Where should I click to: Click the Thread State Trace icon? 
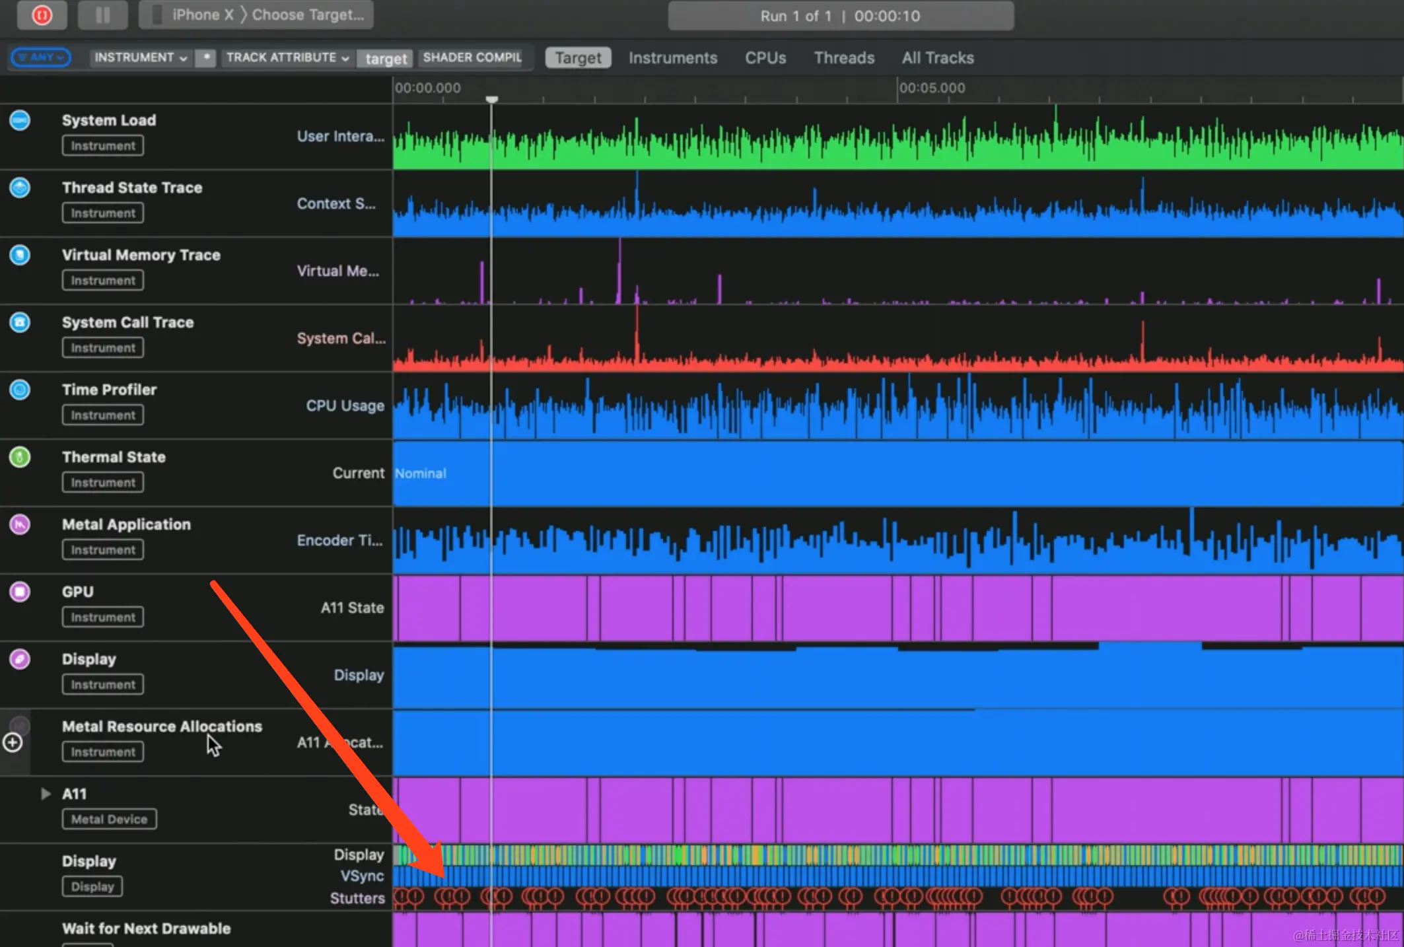20,188
